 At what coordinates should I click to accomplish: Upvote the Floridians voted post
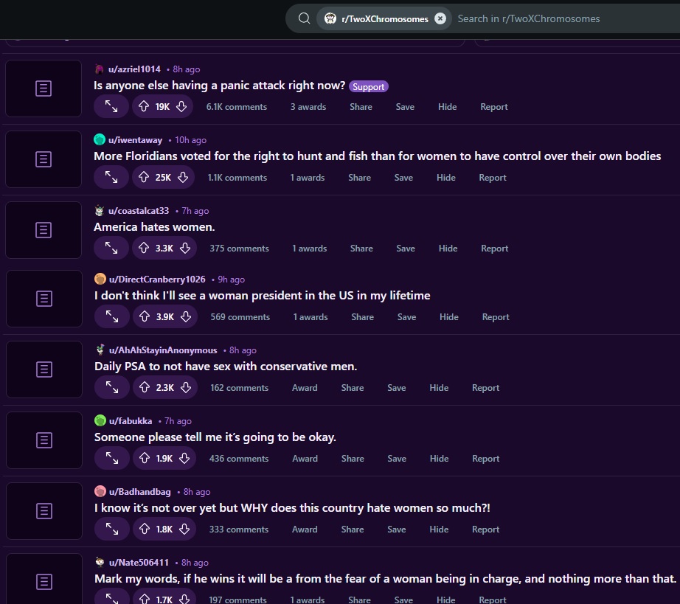pyautogui.click(x=144, y=177)
